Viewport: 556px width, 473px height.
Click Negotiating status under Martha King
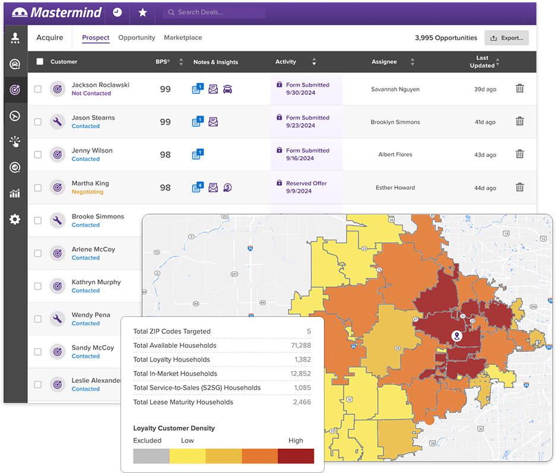[87, 192]
